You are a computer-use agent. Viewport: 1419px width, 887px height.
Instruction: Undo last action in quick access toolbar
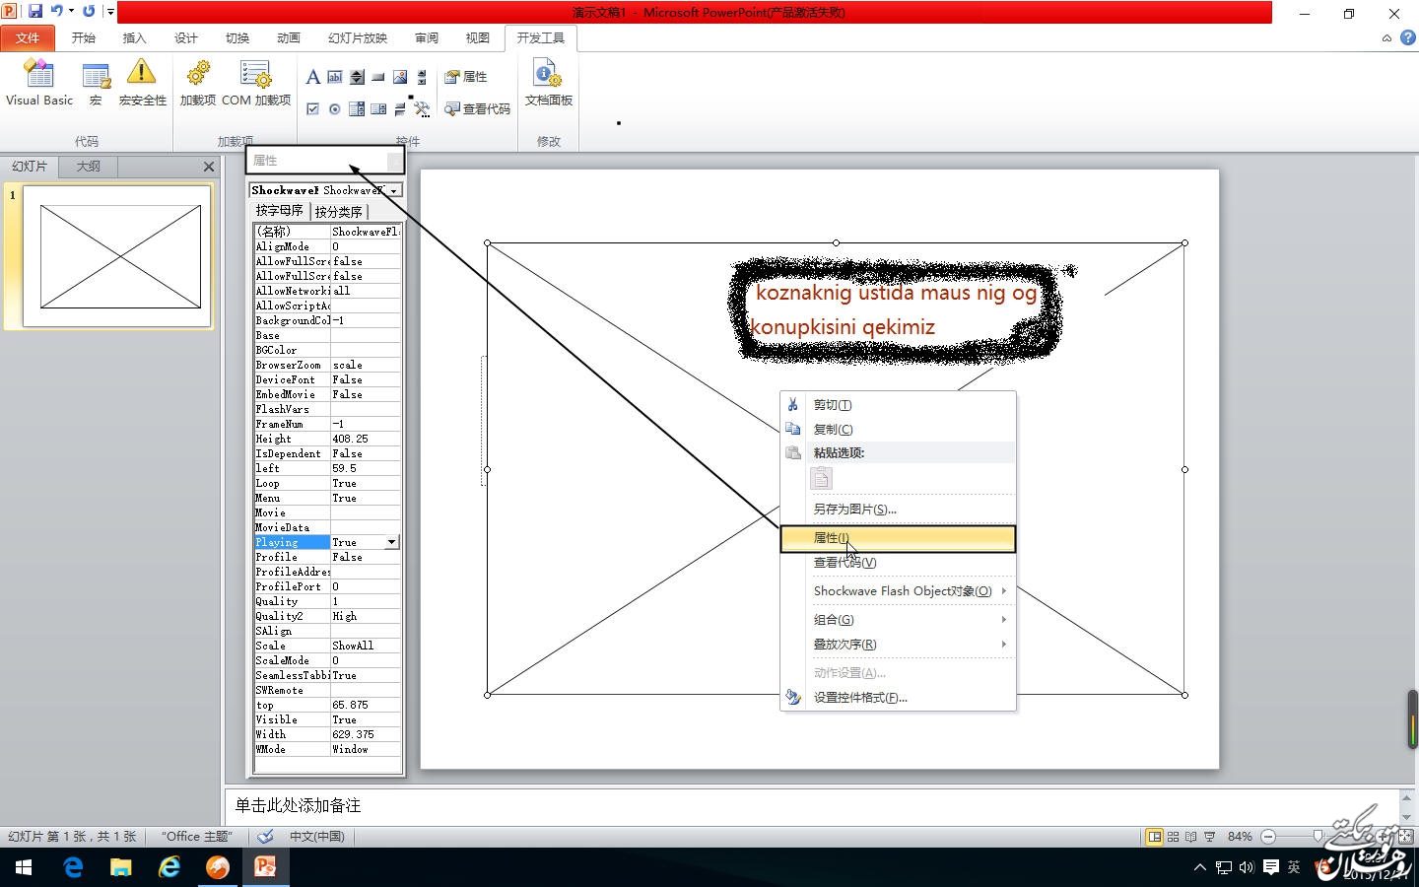pos(57,12)
